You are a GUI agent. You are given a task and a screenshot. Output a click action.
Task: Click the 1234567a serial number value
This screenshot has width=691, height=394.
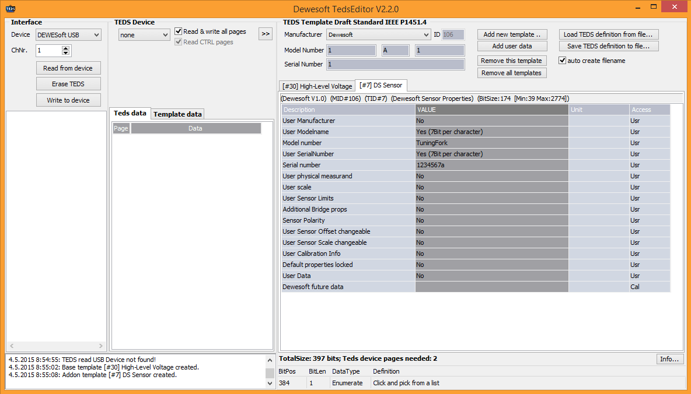(x=492, y=165)
